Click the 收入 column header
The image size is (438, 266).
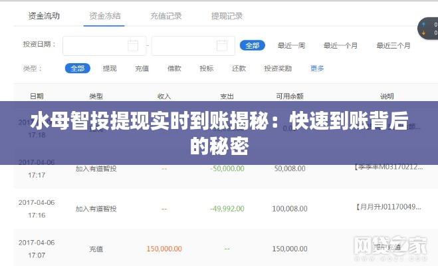coord(164,96)
